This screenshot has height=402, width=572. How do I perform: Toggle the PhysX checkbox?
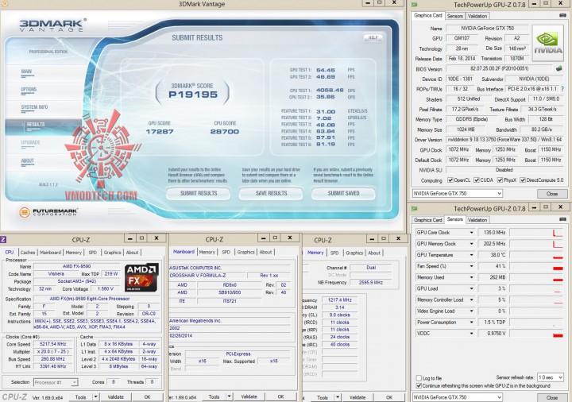(500, 180)
